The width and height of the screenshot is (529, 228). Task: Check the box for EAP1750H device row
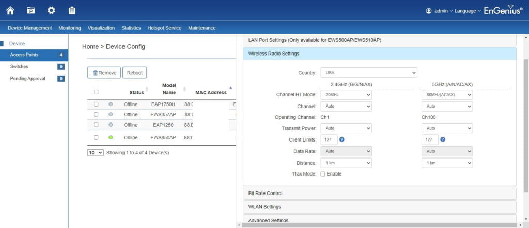tap(96, 104)
